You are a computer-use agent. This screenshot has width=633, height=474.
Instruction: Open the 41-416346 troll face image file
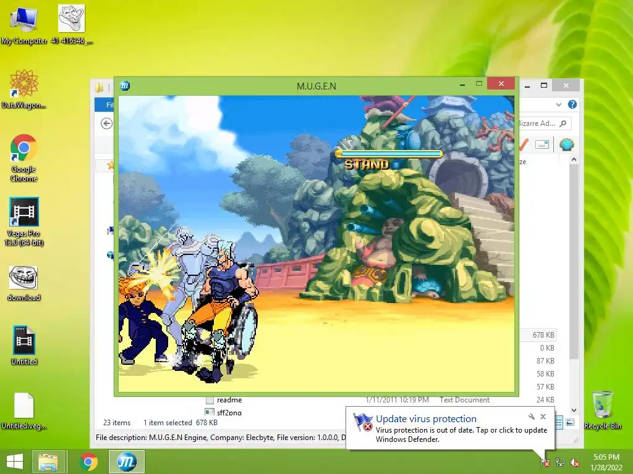(x=72, y=25)
